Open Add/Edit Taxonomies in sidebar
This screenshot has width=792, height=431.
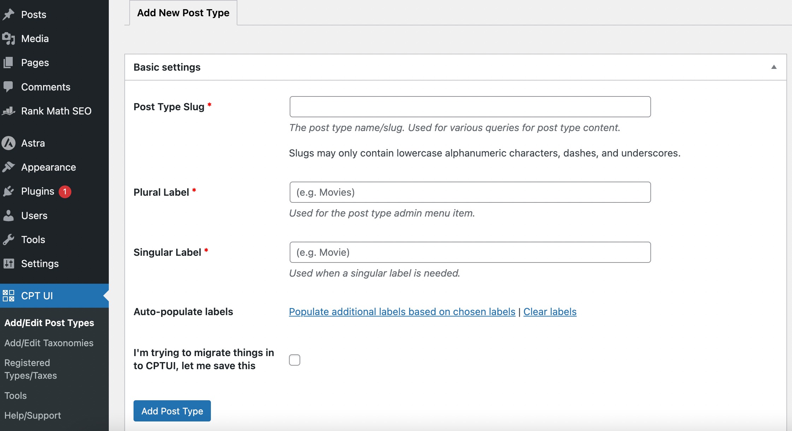click(x=49, y=342)
